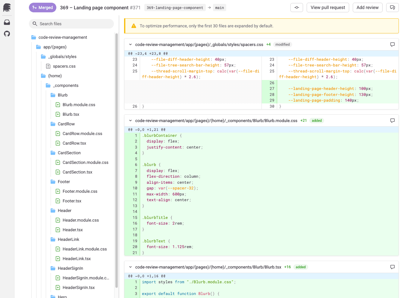Open spacers.css in file tree
This screenshot has width=413, height=298.
point(61,66)
